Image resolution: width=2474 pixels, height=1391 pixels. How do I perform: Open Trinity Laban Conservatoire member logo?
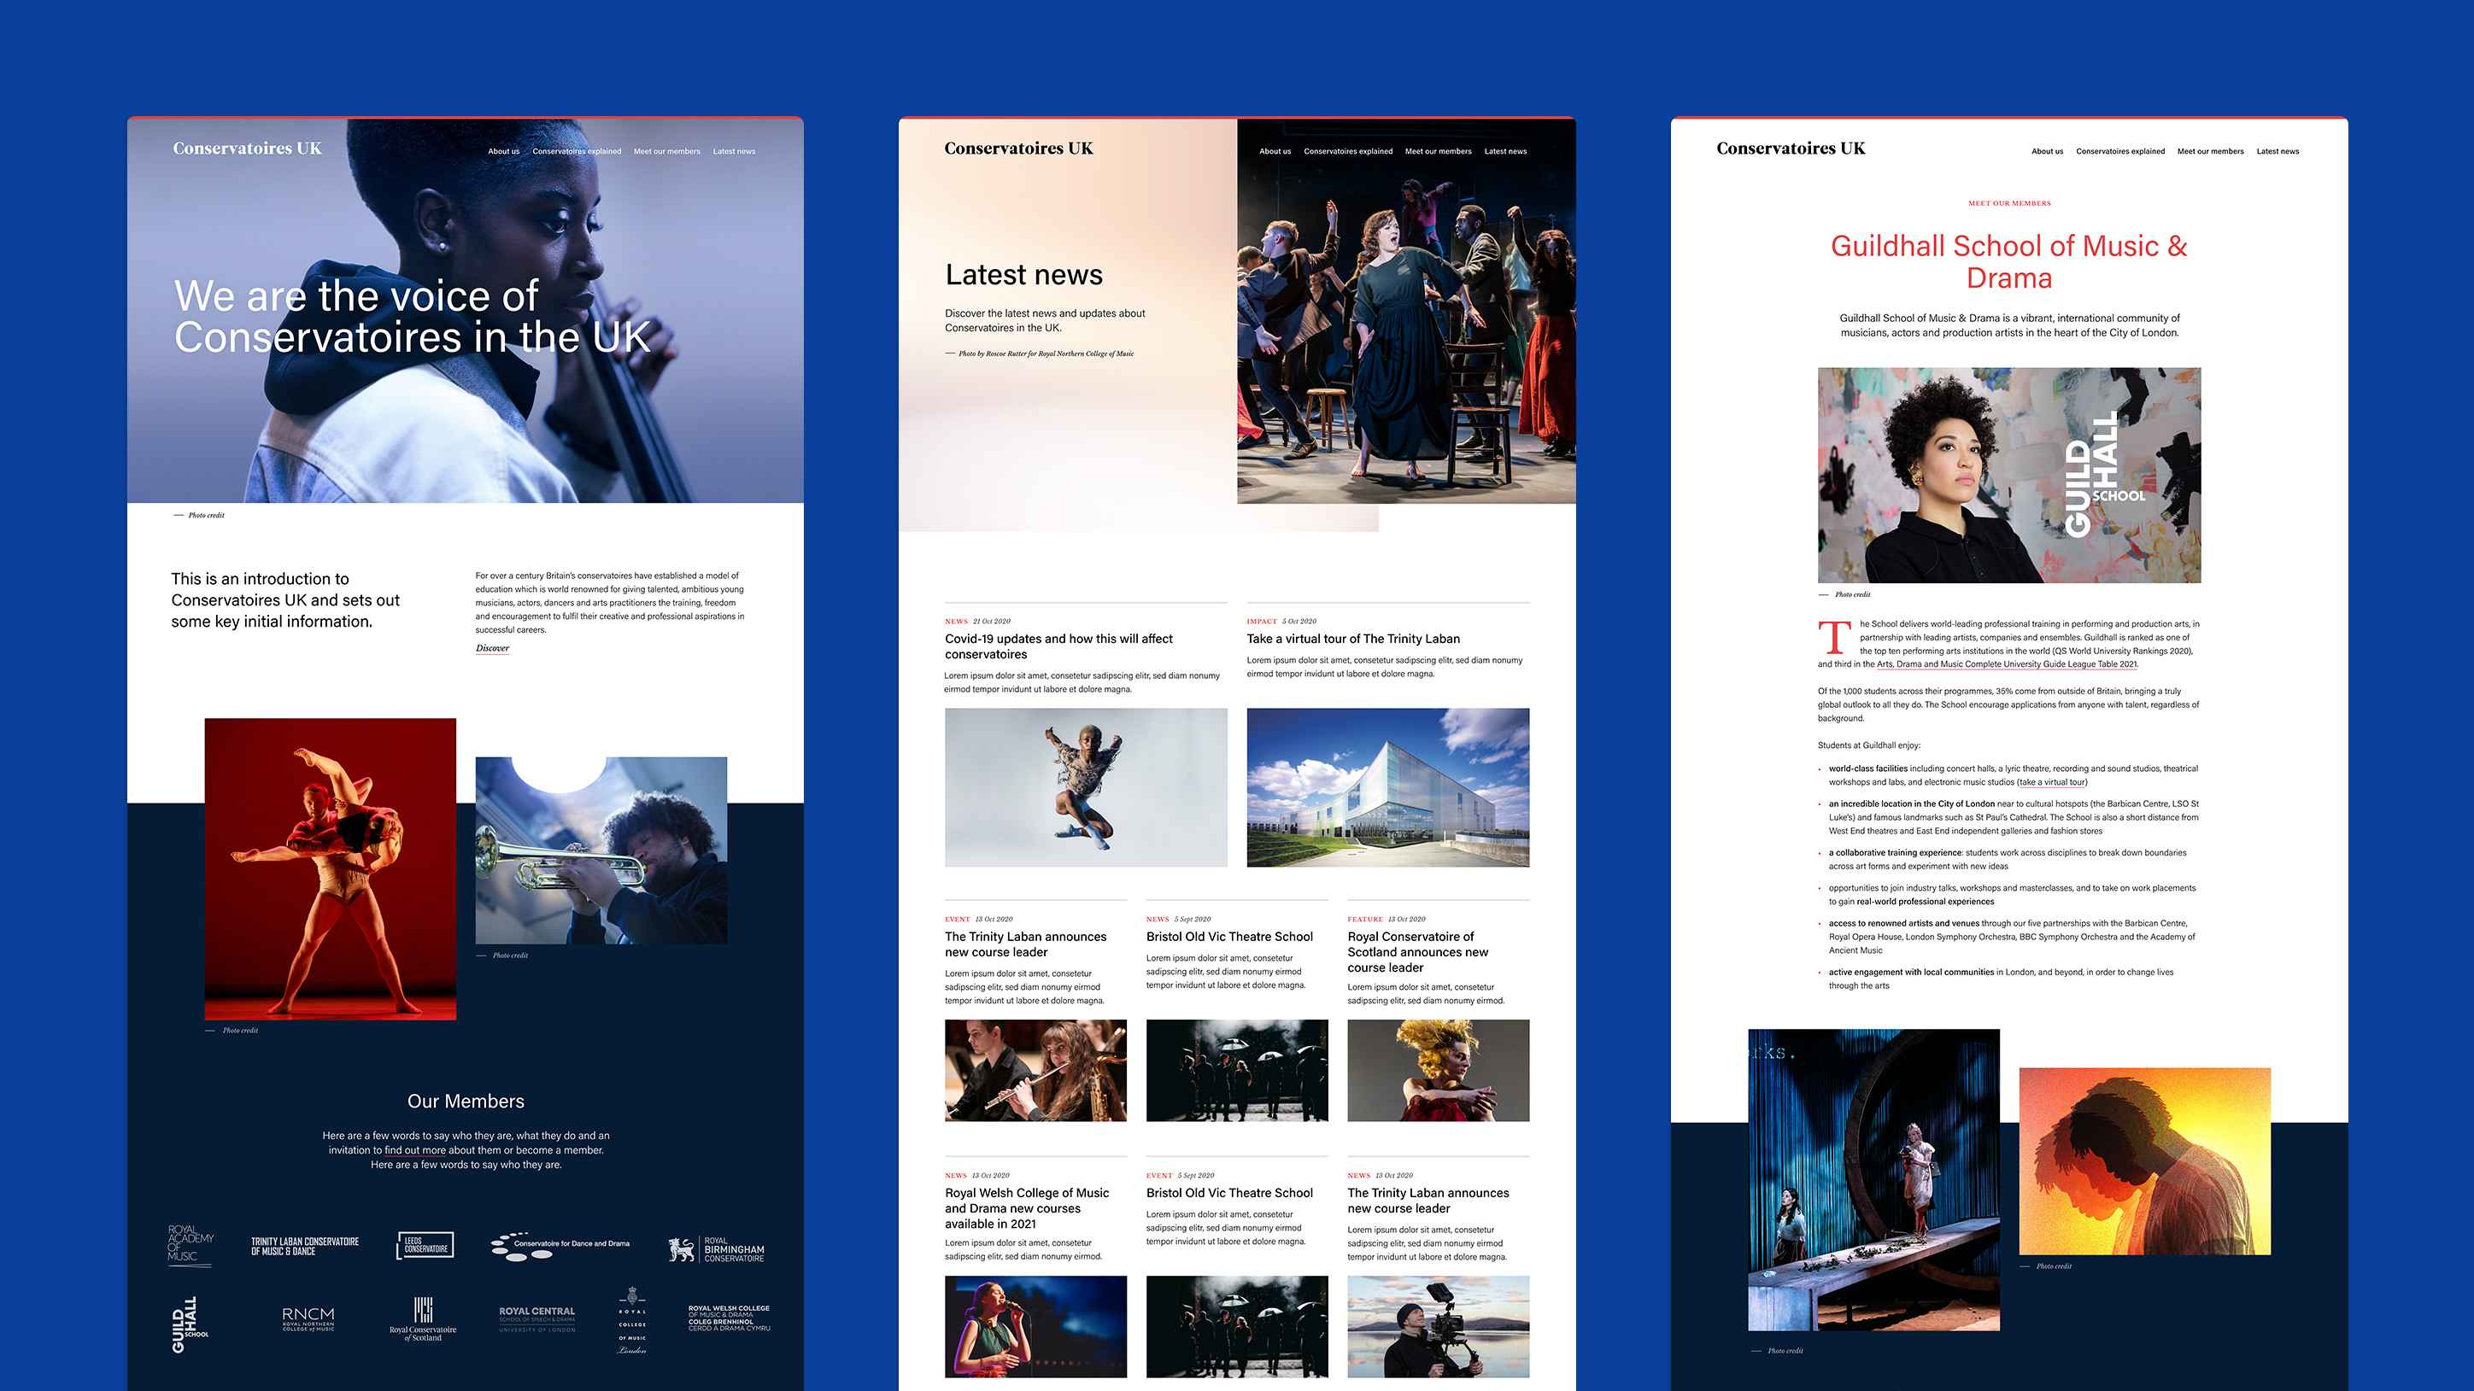304,1246
